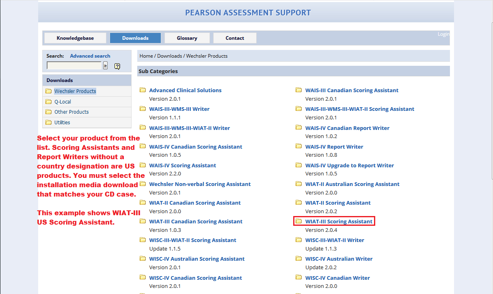The height and width of the screenshot is (294, 493).
Task: Open WIAT-II Scoring Assistant category
Action: [x=338, y=203]
